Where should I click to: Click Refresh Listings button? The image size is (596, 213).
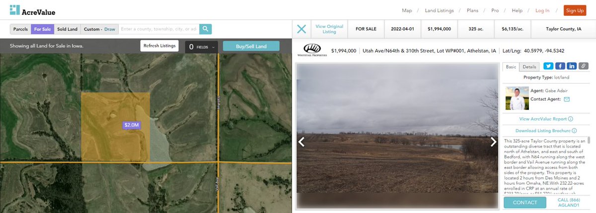(x=159, y=46)
